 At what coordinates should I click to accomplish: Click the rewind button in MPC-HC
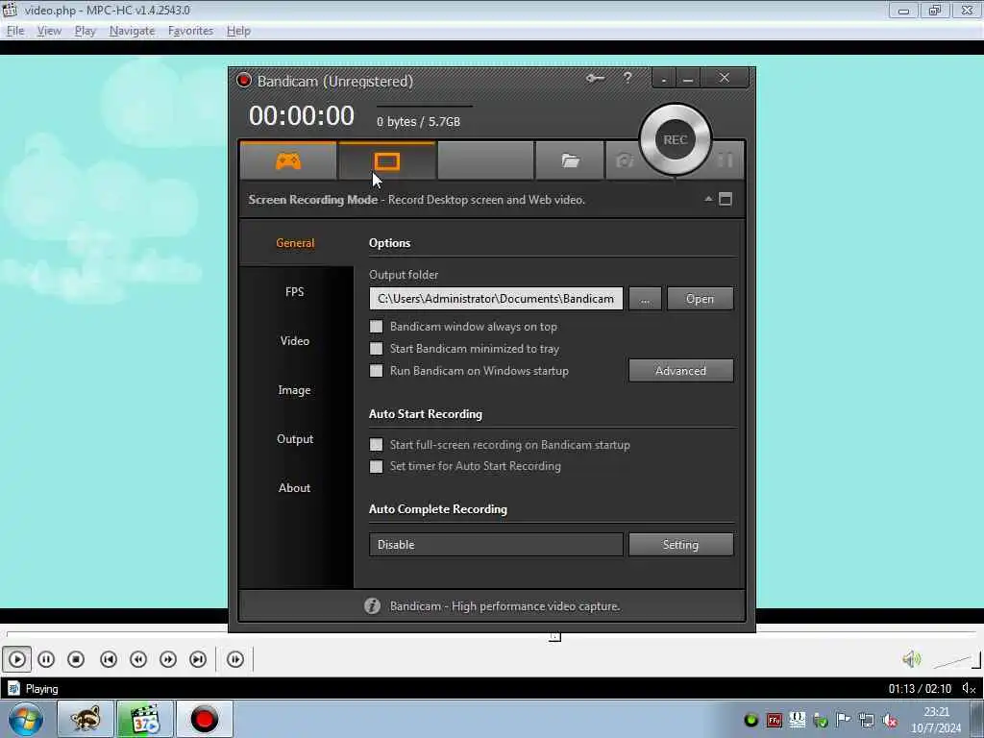point(138,659)
